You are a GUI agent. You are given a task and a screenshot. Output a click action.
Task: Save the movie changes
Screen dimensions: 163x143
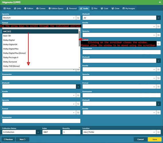click(155, 139)
